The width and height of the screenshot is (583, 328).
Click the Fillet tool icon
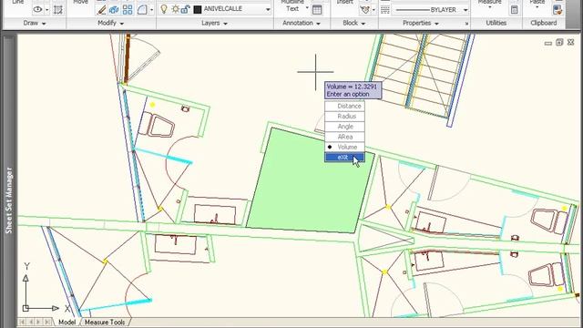pyautogui.click(x=142, y=10)
